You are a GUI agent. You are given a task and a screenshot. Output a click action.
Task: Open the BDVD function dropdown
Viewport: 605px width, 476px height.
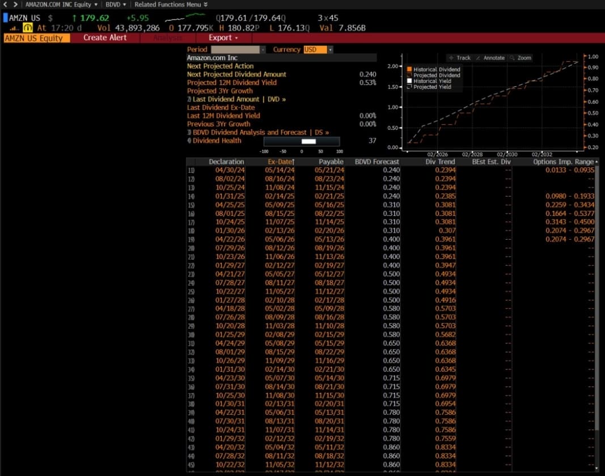[x=116, y=4]
